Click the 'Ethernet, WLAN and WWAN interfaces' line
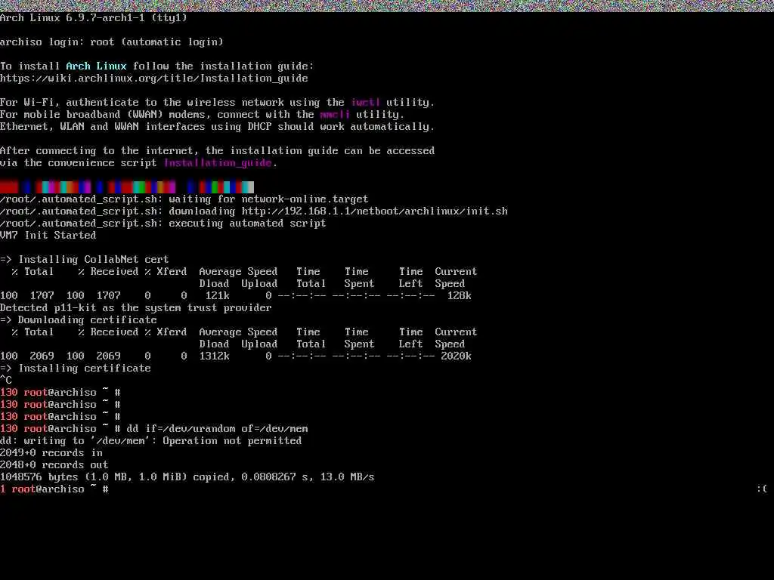 tap(217, 126)
